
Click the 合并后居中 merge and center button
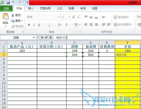(x=122, y=25)
